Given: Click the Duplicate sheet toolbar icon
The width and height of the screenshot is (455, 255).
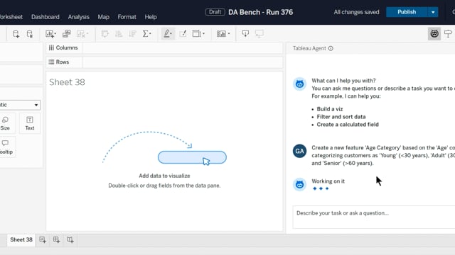Looking at the screenshot, I should (66, 34).
